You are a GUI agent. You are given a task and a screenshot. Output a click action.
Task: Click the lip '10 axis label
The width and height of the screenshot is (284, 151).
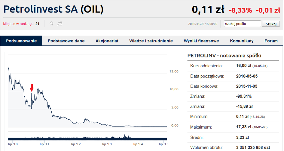pyautogui.click(x=13, y=144)
